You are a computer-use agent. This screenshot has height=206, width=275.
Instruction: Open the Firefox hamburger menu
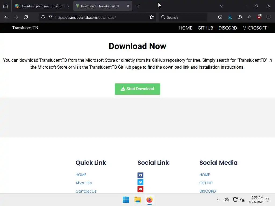tap(269, 17)
